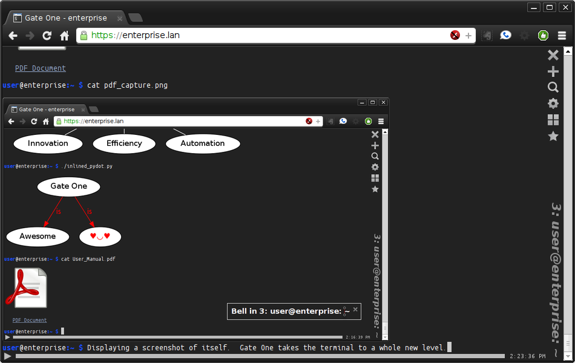Click the browser forward arrow
The height and width of the screenshot is (363, 575).
30,36
